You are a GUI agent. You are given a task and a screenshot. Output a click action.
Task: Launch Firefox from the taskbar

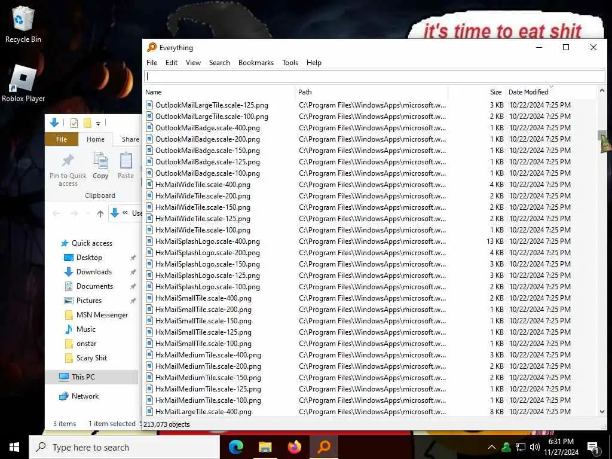(x=294, y=446)
